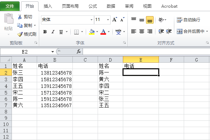210x140 pixels.
Task: Switch to the View (视图) tab
Action: coord(147,6)
